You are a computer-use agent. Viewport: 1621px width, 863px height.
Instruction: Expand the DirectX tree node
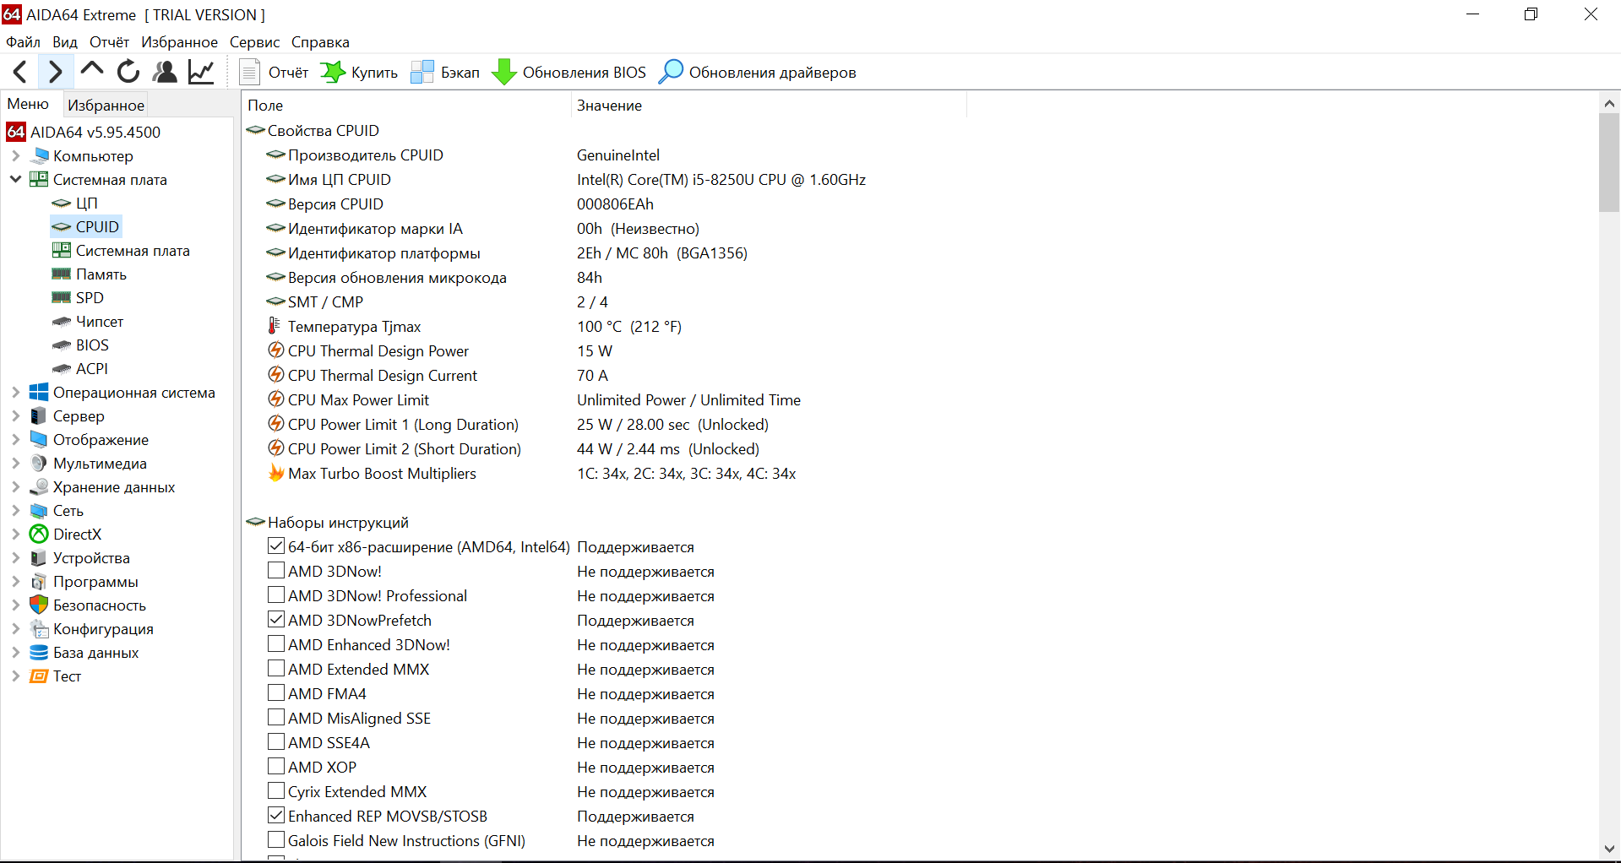coord(15,535)
